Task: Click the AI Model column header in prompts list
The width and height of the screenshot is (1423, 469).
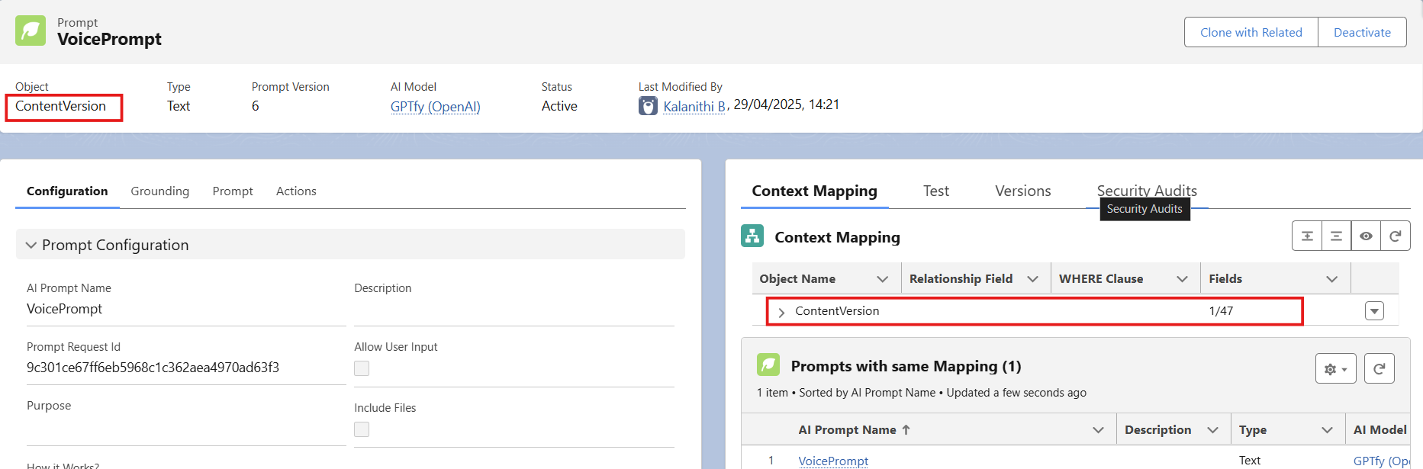Action: [x=1380, y=430]
